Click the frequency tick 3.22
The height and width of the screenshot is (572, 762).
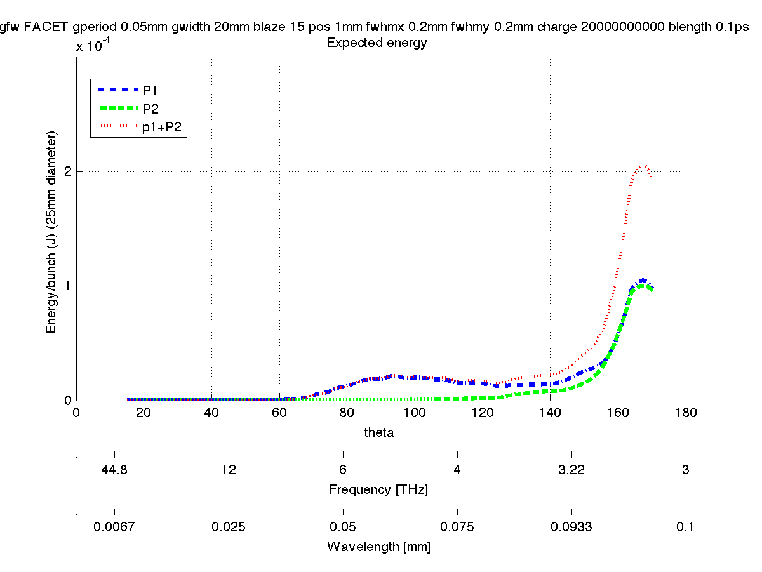[x=571, y=470]
